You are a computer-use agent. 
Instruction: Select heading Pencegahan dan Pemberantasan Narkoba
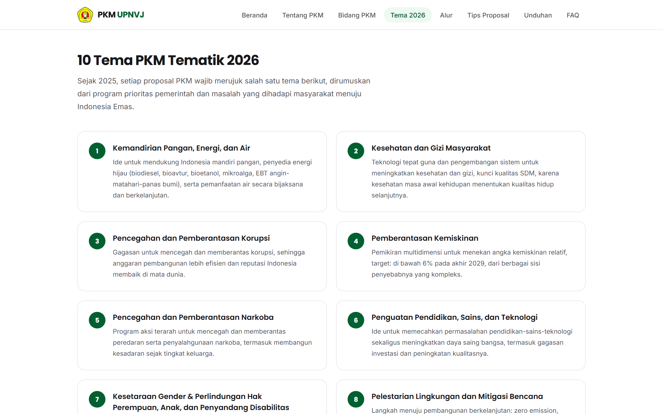(193, 317)
